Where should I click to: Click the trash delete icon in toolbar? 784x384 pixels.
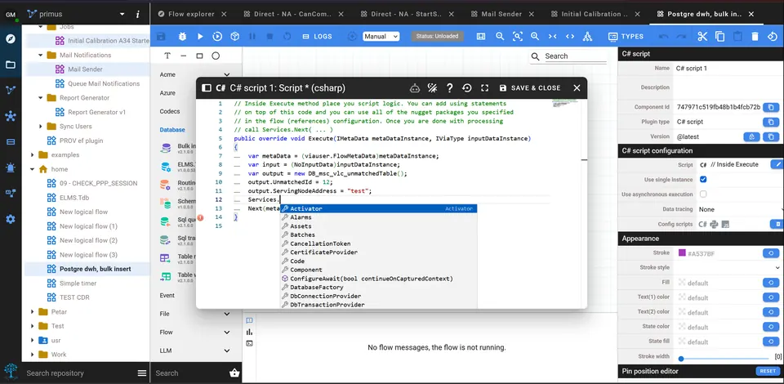click(755, 36)
